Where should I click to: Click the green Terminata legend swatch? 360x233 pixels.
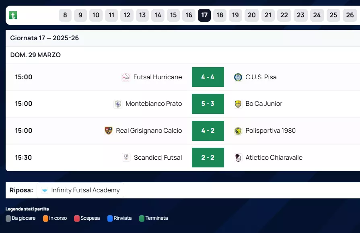coord(142,219)
